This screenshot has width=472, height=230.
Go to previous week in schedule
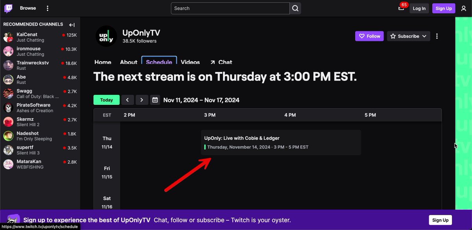pos(127,100)
